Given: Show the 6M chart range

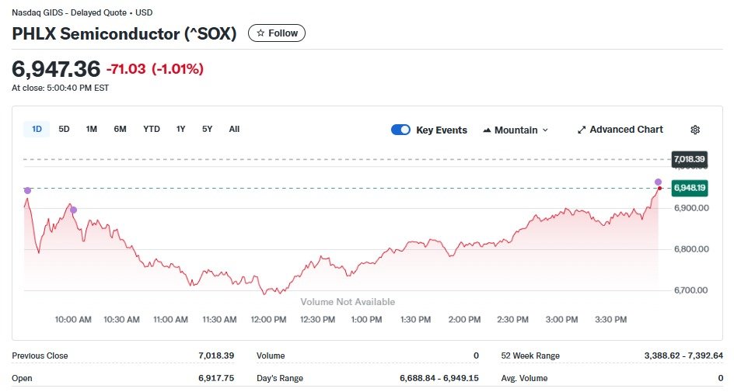Looking at the screenshot, I should click(x=120, y=129).
